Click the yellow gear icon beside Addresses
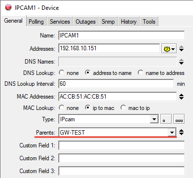 [x=169, y=49]
